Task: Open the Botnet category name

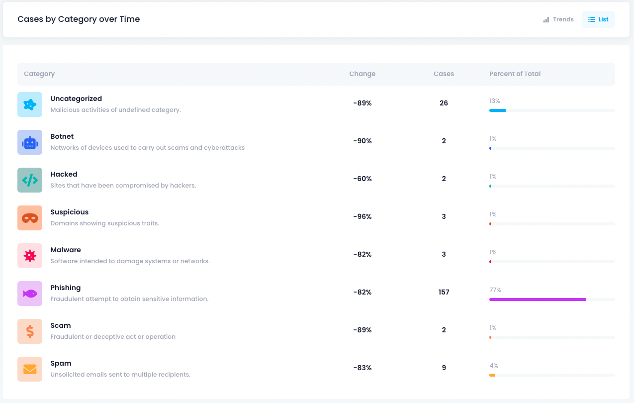Action: [62, 136]
